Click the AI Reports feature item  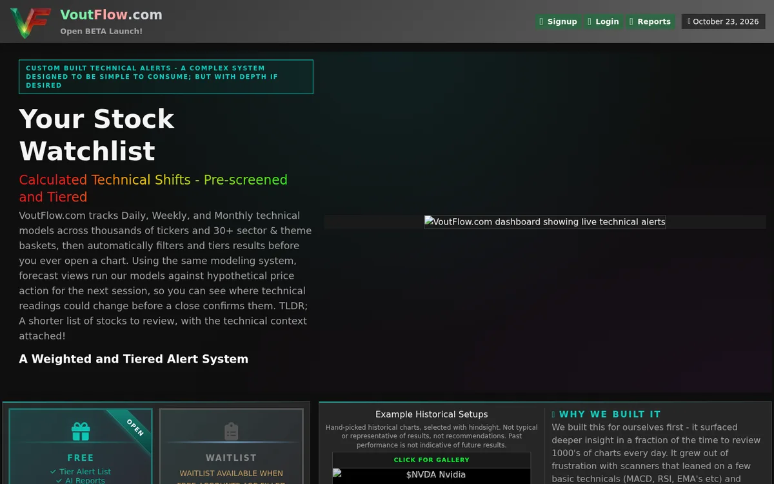pyautogui.click(x=81, y=480)
